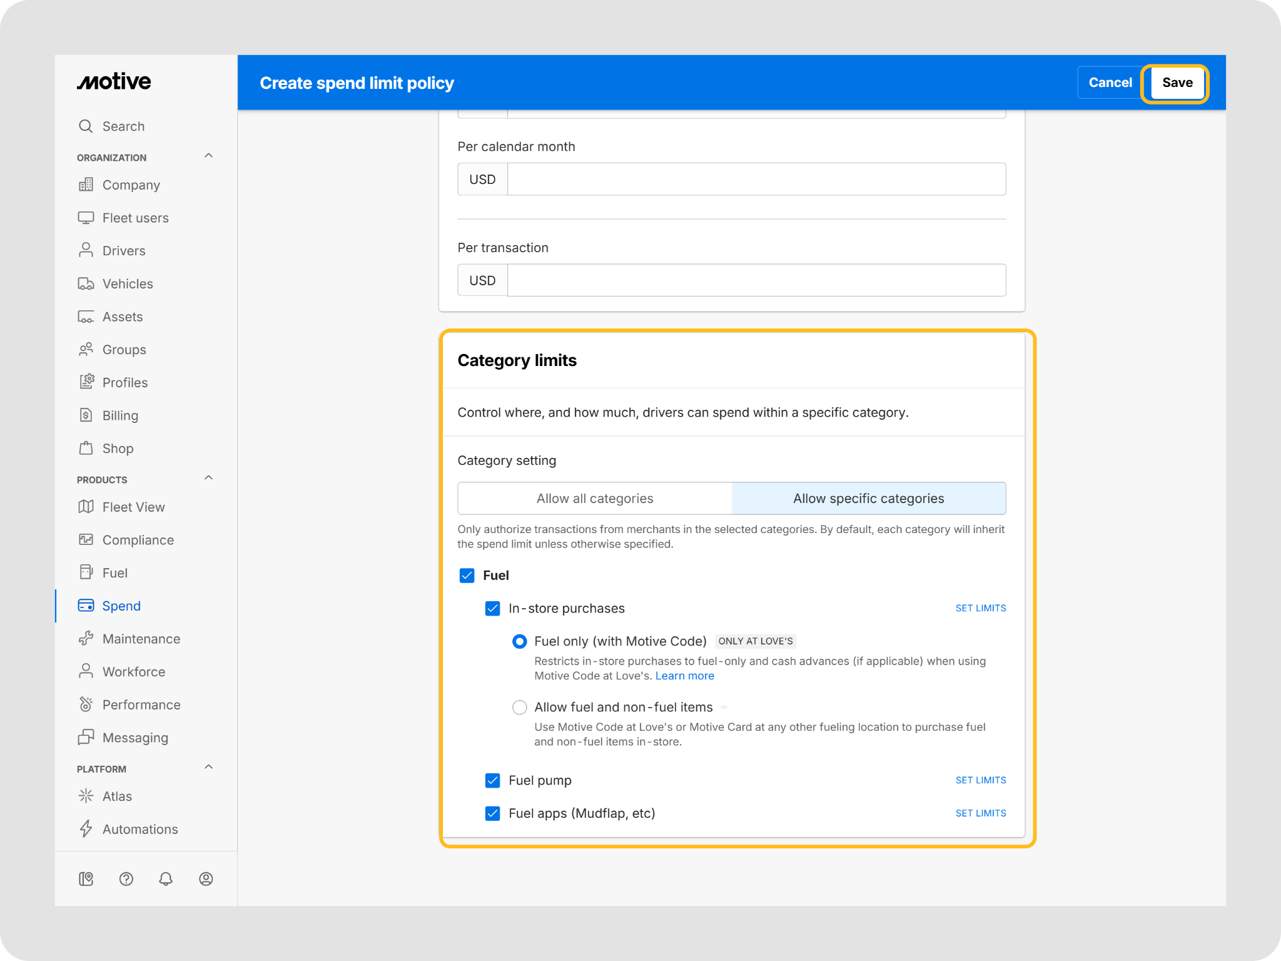Open the Workforce menu item
This screenshot has height=961, width=1281.
(146, 671)
